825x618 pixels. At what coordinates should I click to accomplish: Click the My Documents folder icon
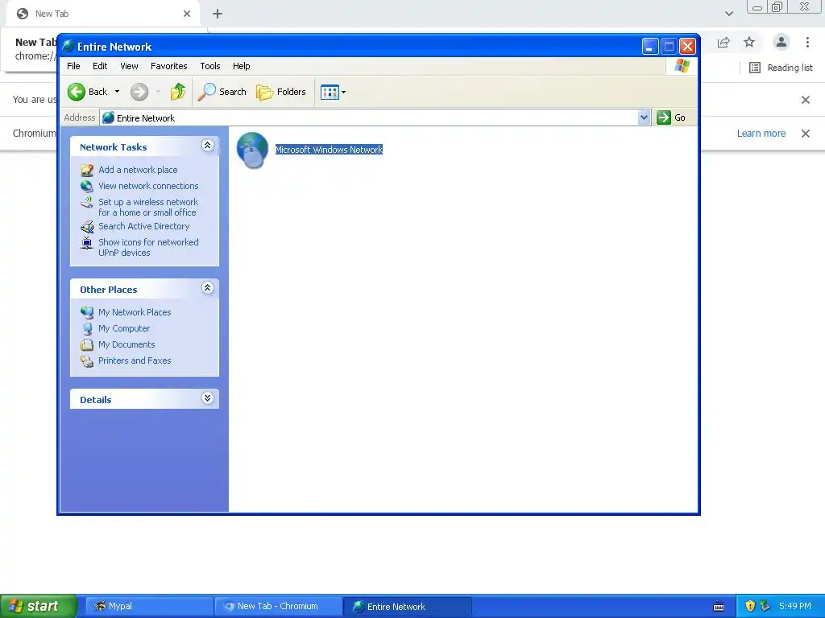pos(87,344)
